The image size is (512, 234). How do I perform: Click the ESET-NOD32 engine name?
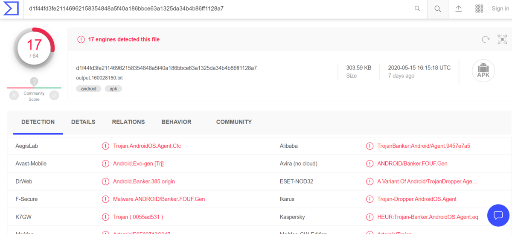[297, 181]
